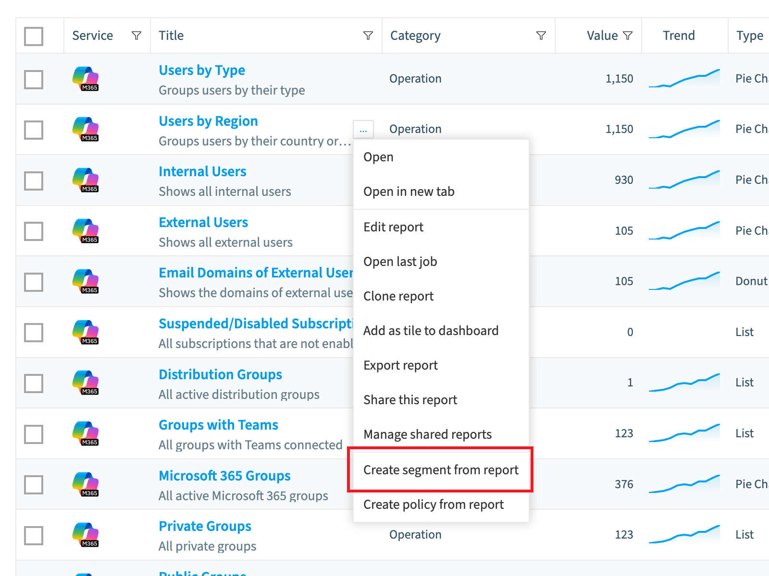Check the Groups with Teams row checkbox

pyautogui.click(x=34, y=434)
